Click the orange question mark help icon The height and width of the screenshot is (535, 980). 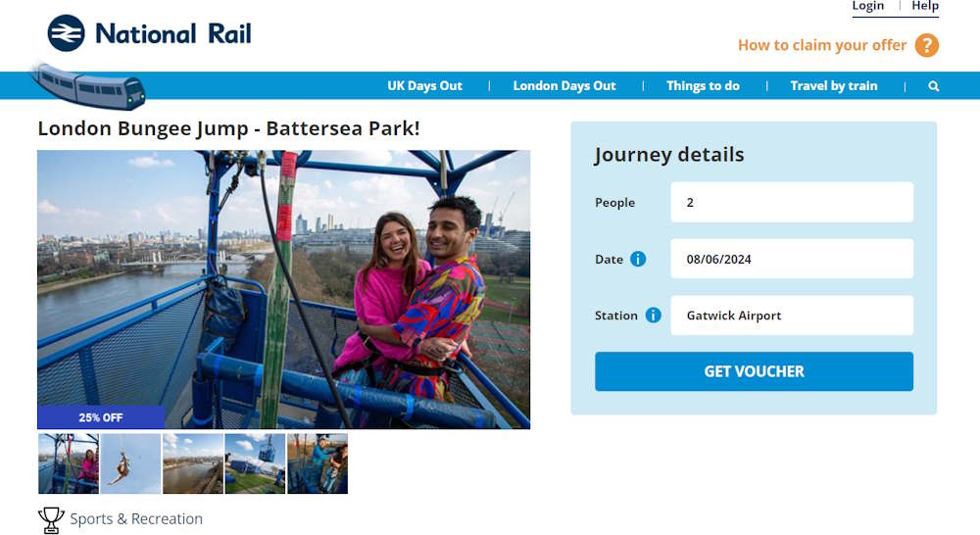(927, 45)
